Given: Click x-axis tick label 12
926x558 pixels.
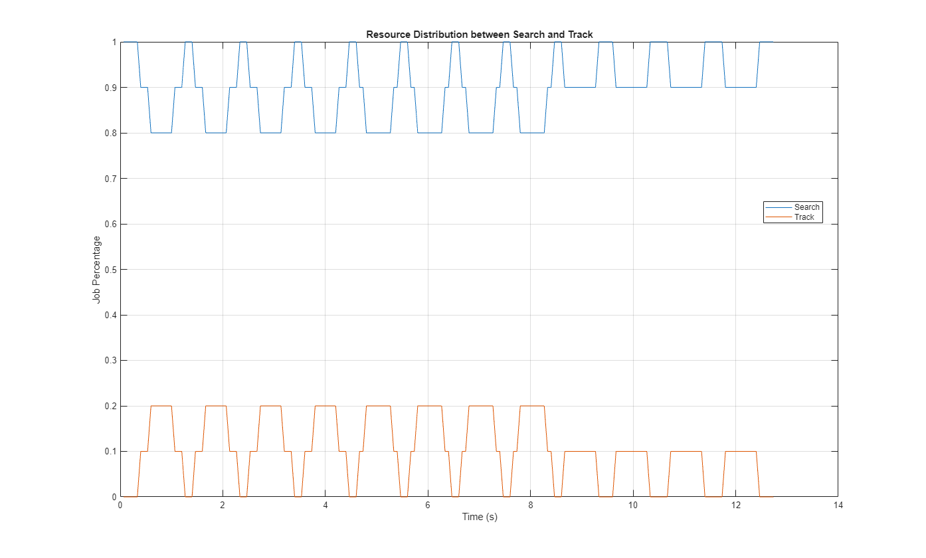Looking at the screenshot, I should [735, 506].
